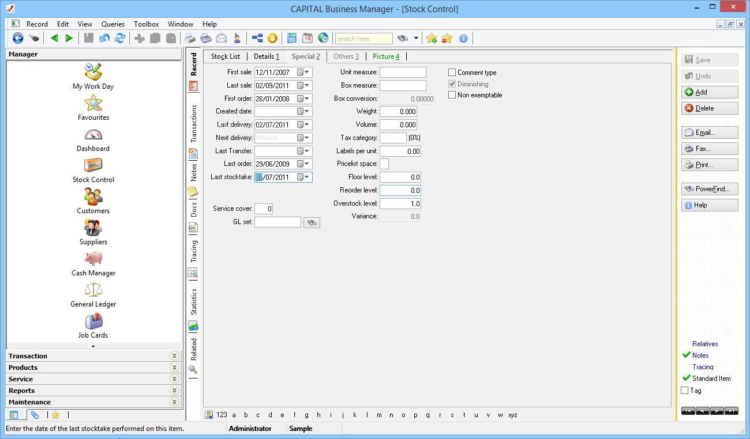Click the PowerFind... button
The image size is (750, 439).
(x=710, y=189)
